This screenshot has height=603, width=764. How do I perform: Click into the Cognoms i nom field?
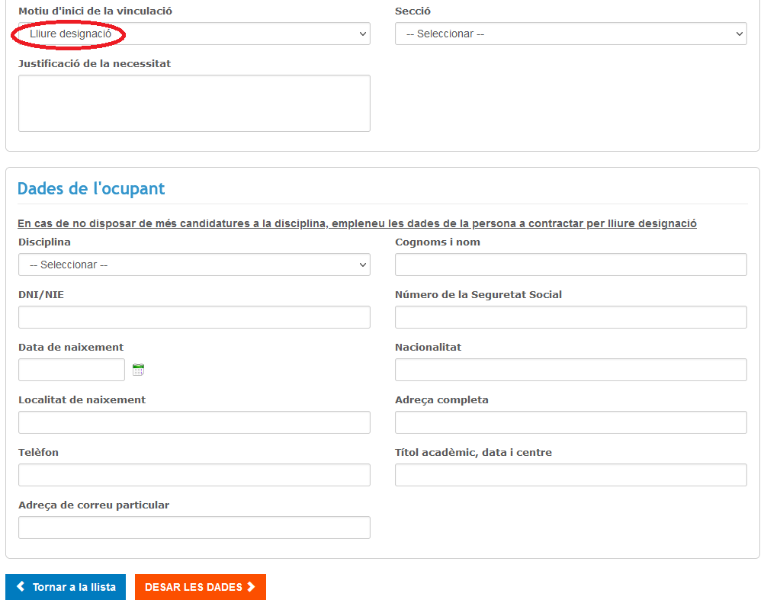point(570,265)
